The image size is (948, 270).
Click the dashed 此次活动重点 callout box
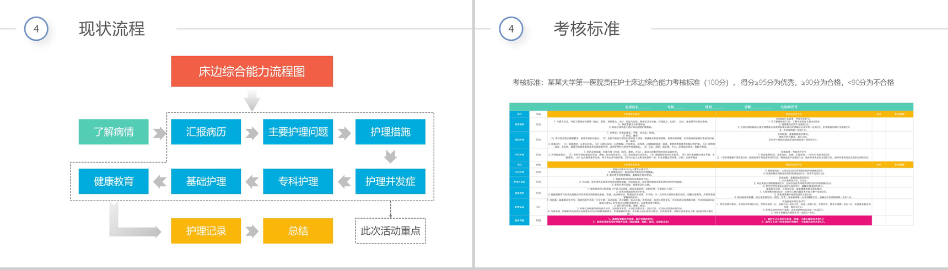[x=390, y=231]
